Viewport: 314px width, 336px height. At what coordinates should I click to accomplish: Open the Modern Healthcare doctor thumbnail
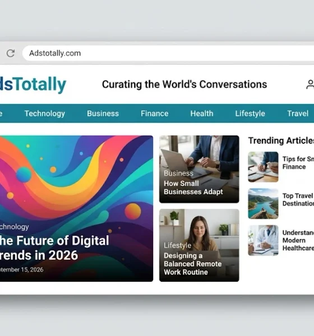[x=263, y=240]
